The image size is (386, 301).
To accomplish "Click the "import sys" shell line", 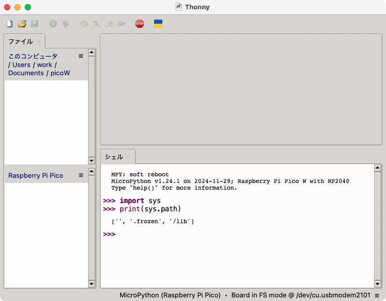I will [x=140, y=200].
